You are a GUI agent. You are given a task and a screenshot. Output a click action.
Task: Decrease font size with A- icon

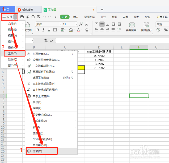point(87,24)
